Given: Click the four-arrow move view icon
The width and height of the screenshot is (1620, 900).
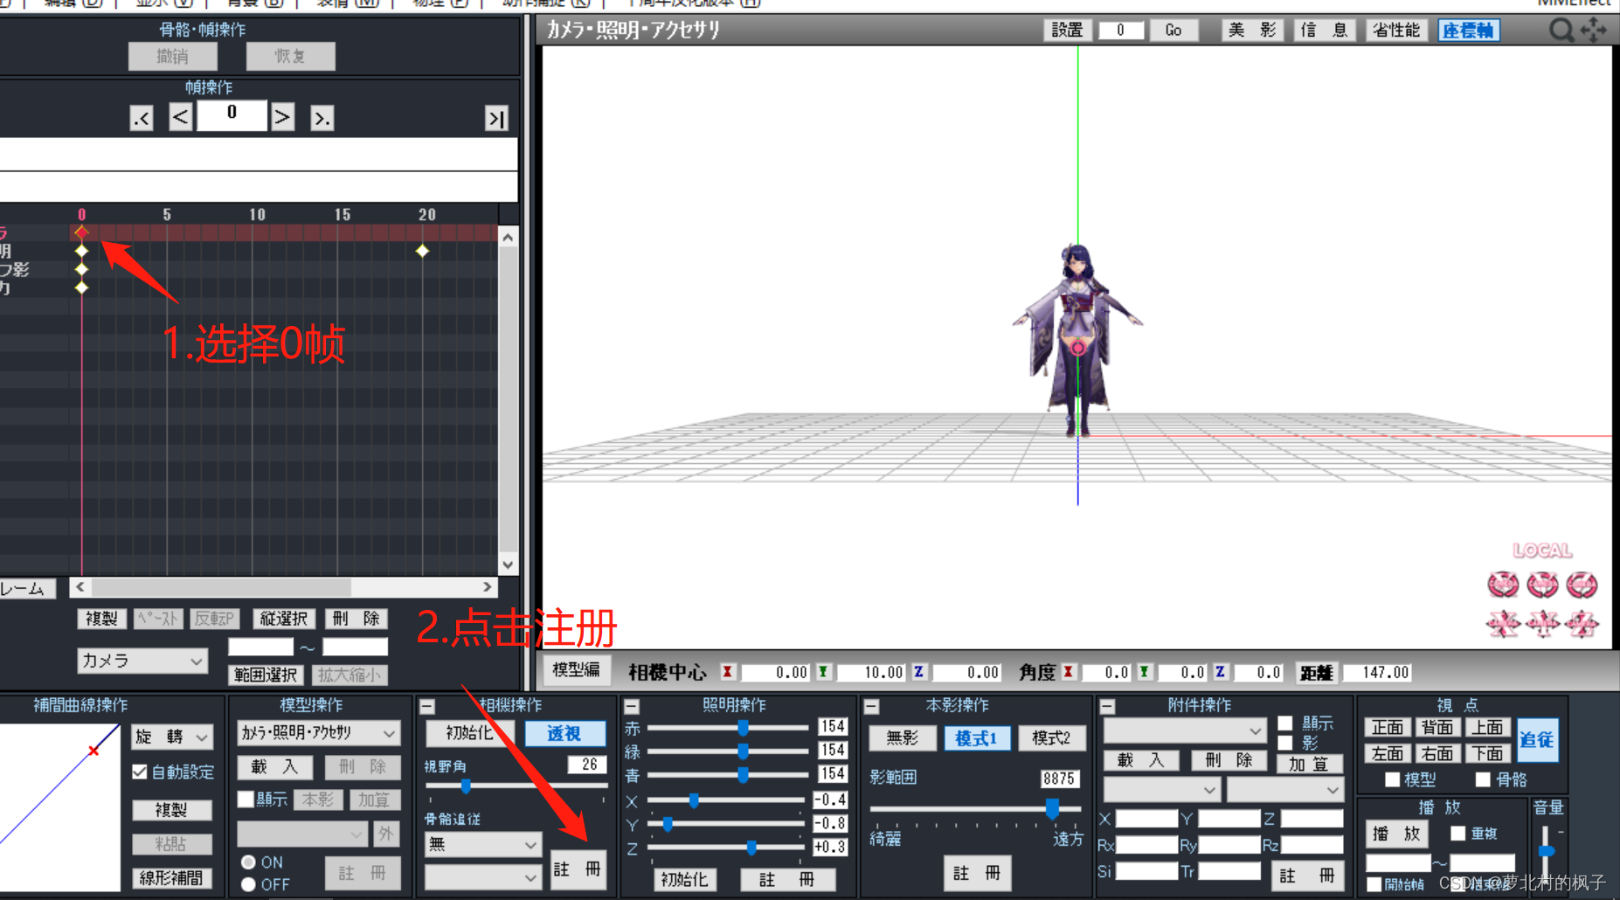Looking at the screenshot, I should [x=1594, y=31].
